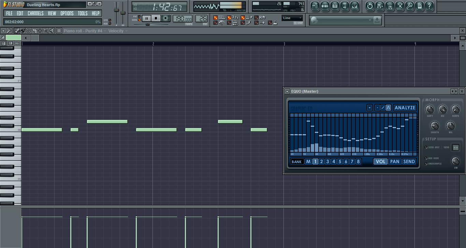This screenshot has width=466, height=248.
Task: Select the EQUO line draw edit mode
Action: [383, 108]
